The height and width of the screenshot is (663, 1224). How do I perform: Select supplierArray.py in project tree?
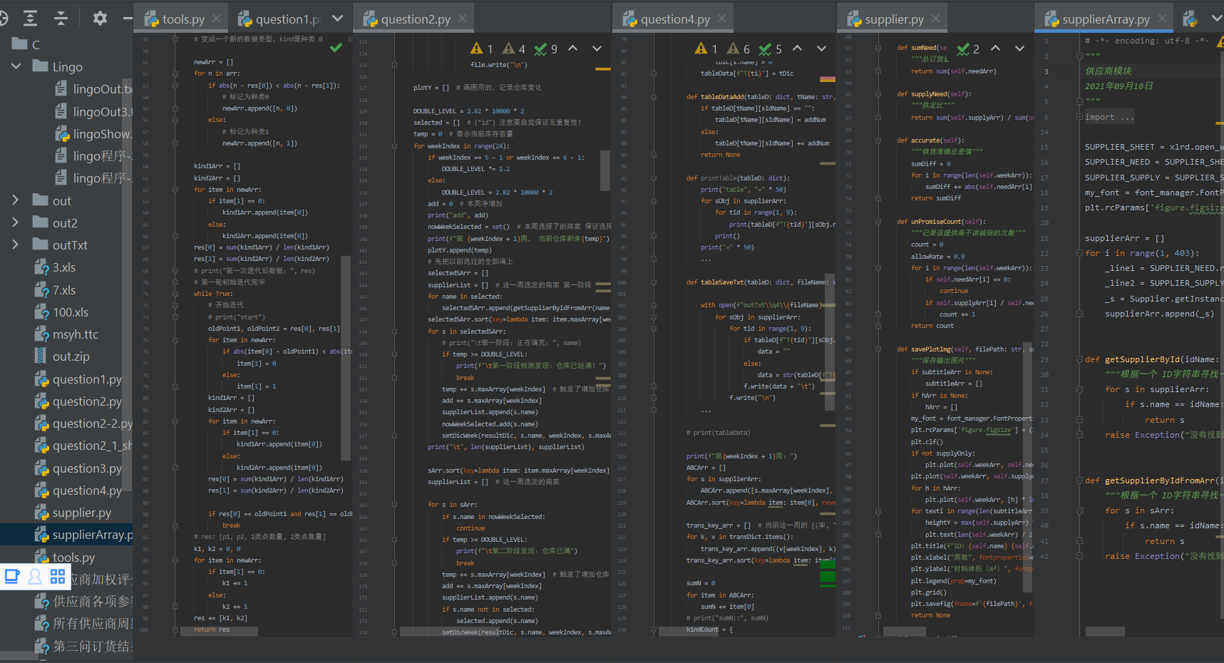click(66, 535)
